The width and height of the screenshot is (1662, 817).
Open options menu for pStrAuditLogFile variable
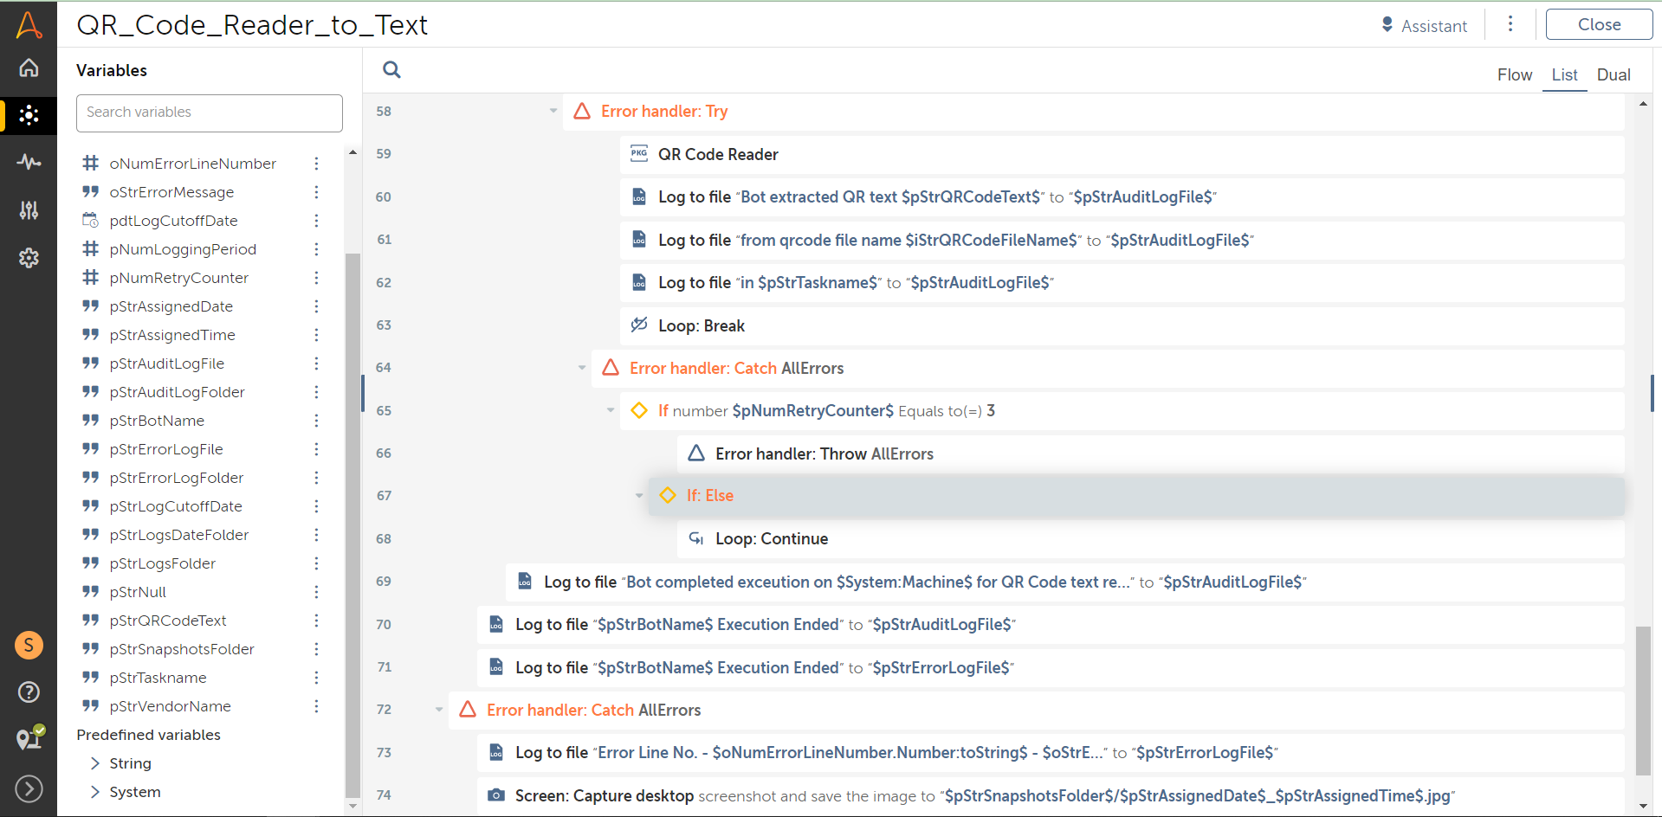click(x=316, y=363)
